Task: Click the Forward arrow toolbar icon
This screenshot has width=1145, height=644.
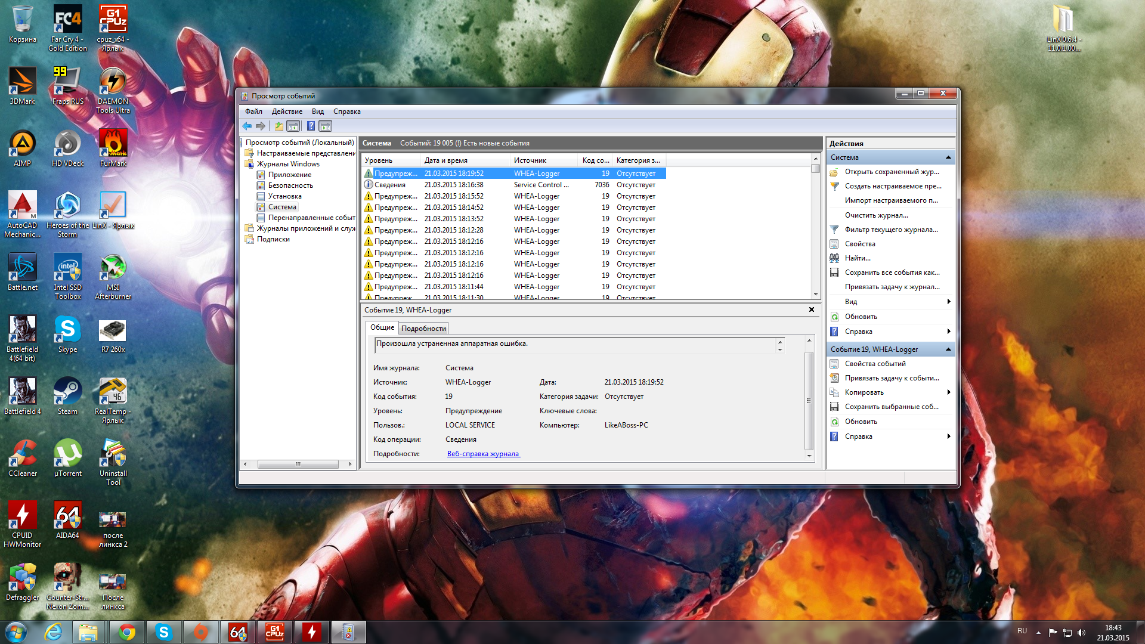Action: pos(261,126)
